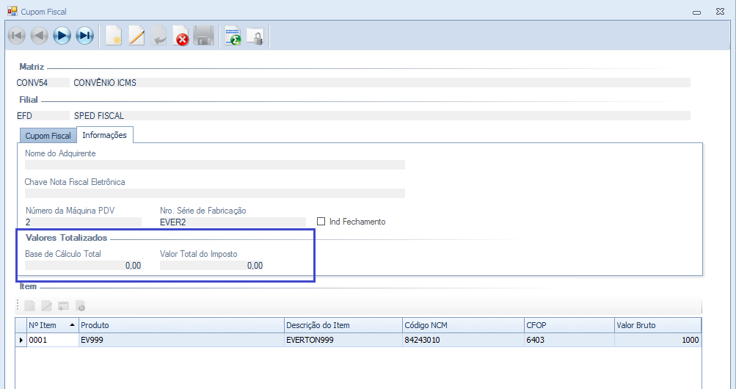This screenshot has width=736, height=389.
Task: Edit item icon in Item toolbar
Action: pos(46,306)
